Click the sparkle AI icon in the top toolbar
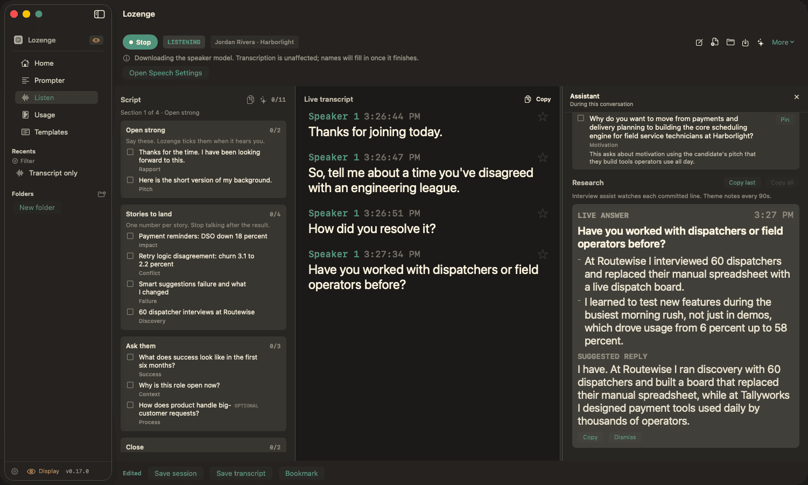Image resolution: width=808 pixels, height=485 pixels. click(760, 43)
